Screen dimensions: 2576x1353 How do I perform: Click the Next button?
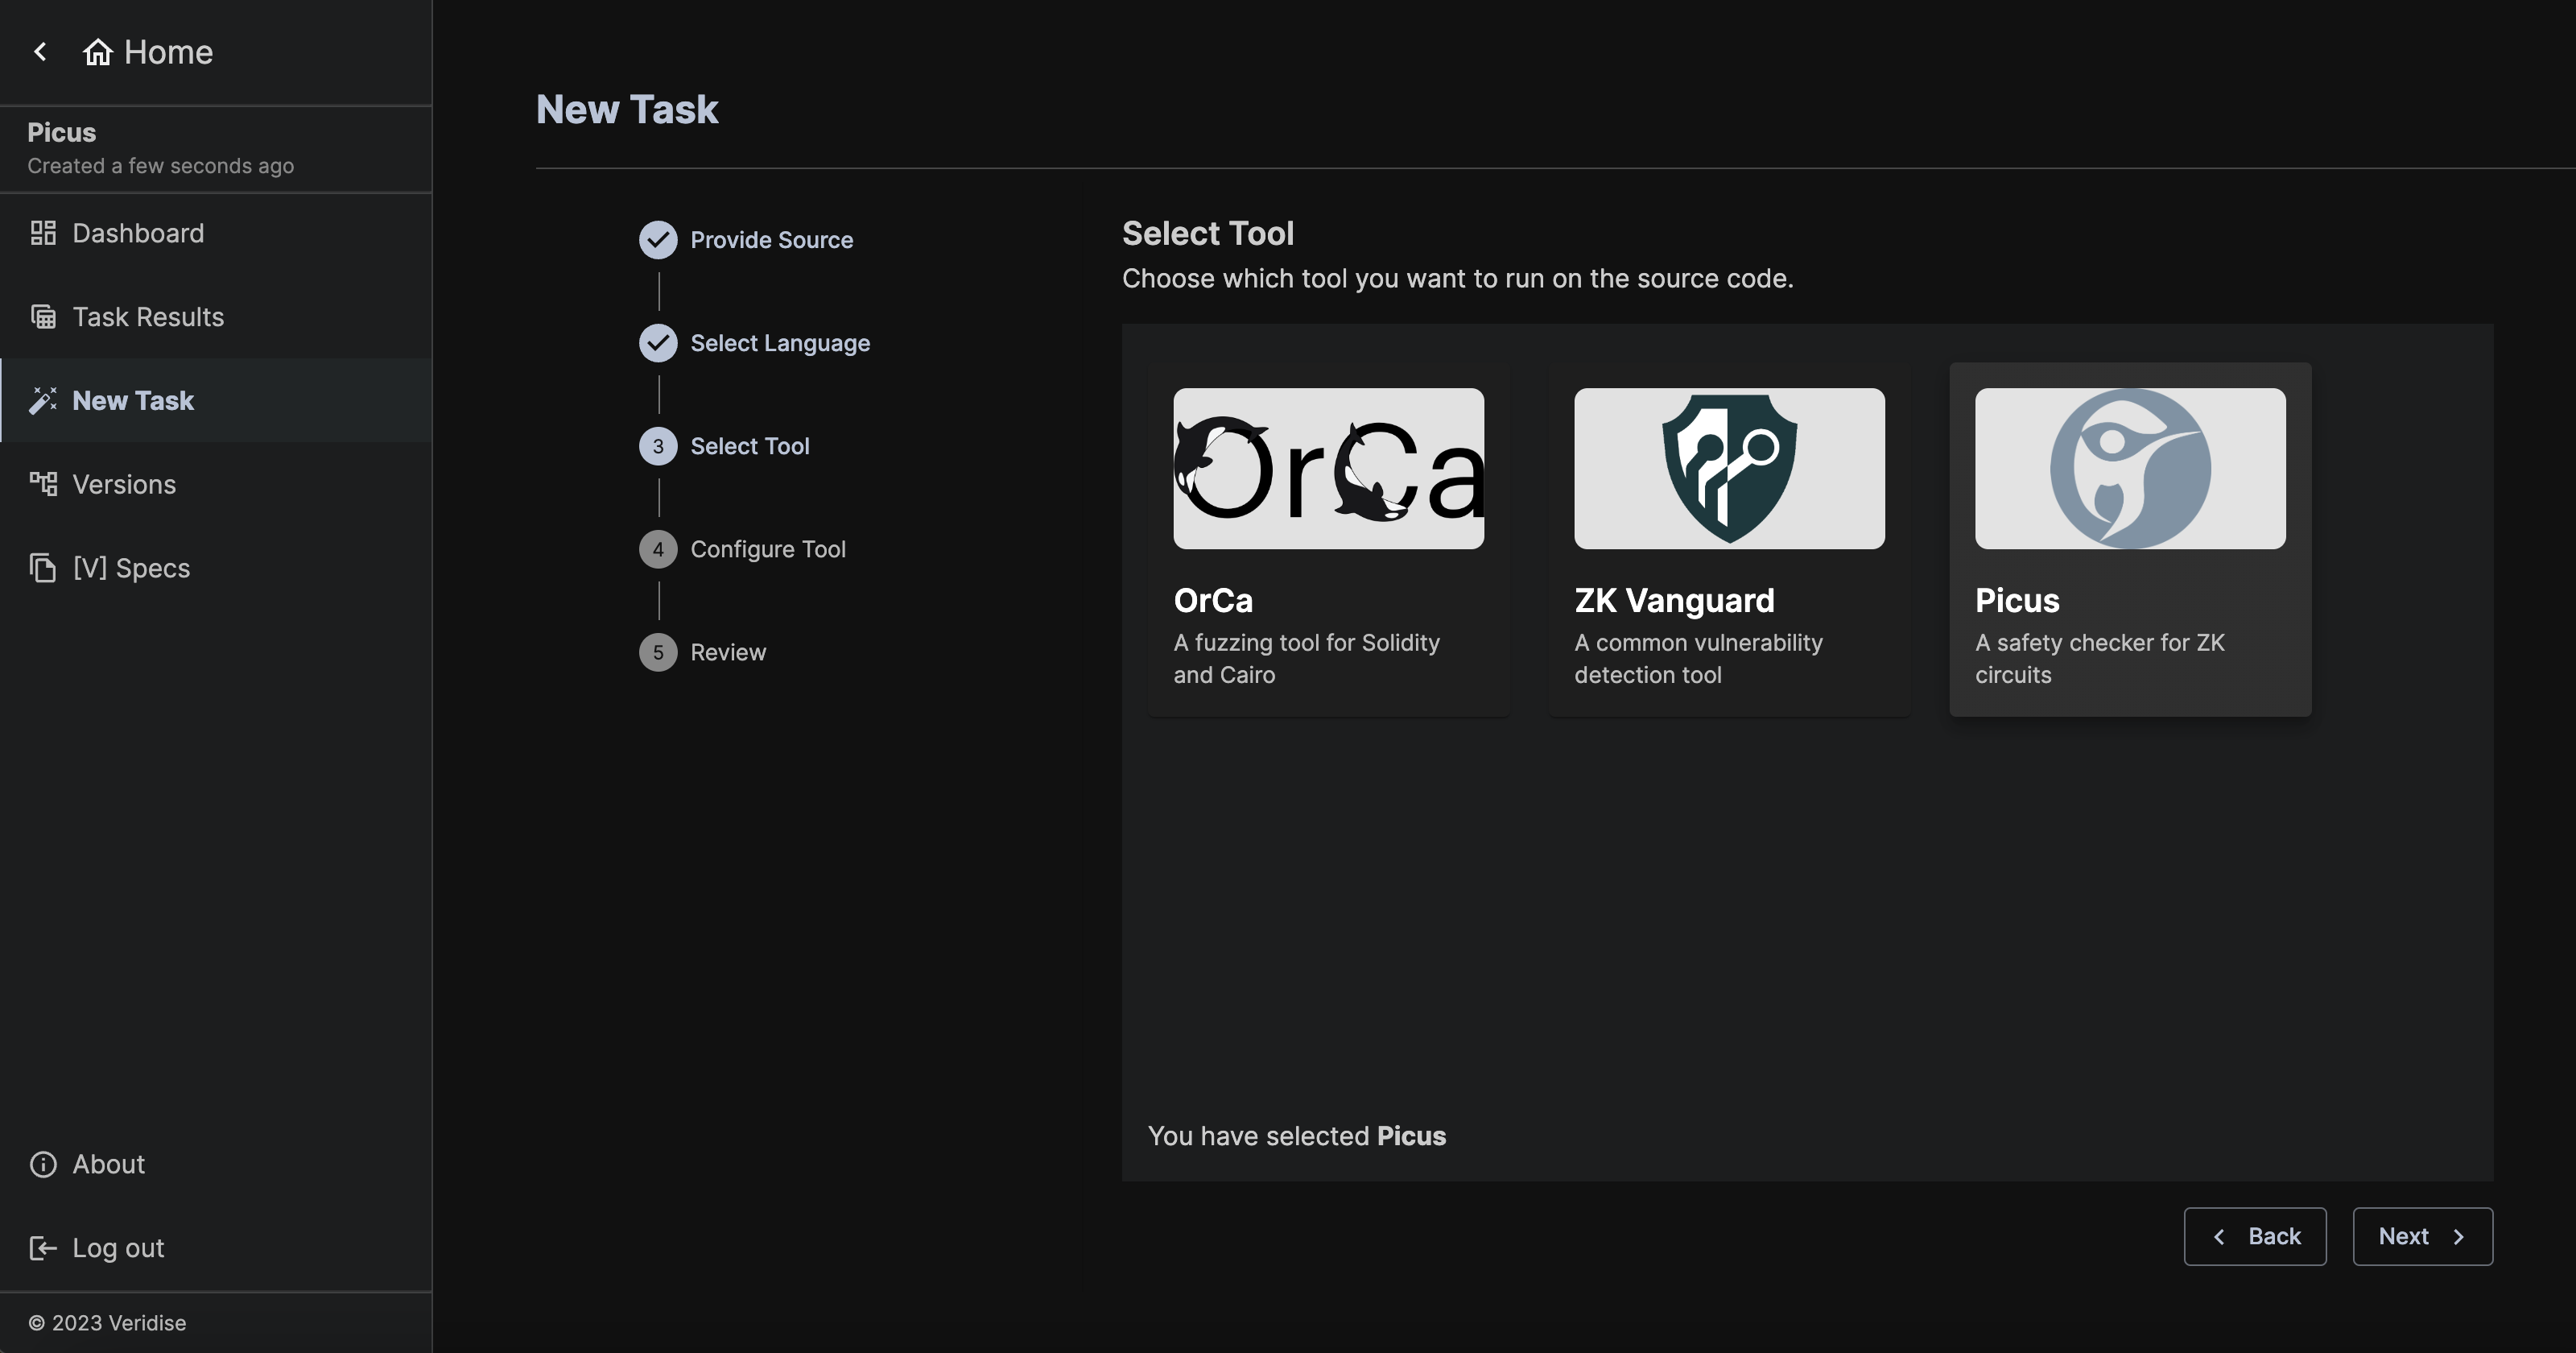[2423, 1237]
